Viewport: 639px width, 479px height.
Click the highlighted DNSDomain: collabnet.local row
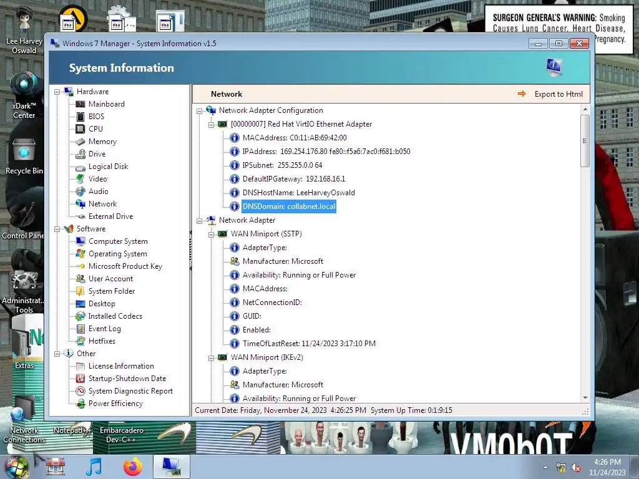pos(289,206)
